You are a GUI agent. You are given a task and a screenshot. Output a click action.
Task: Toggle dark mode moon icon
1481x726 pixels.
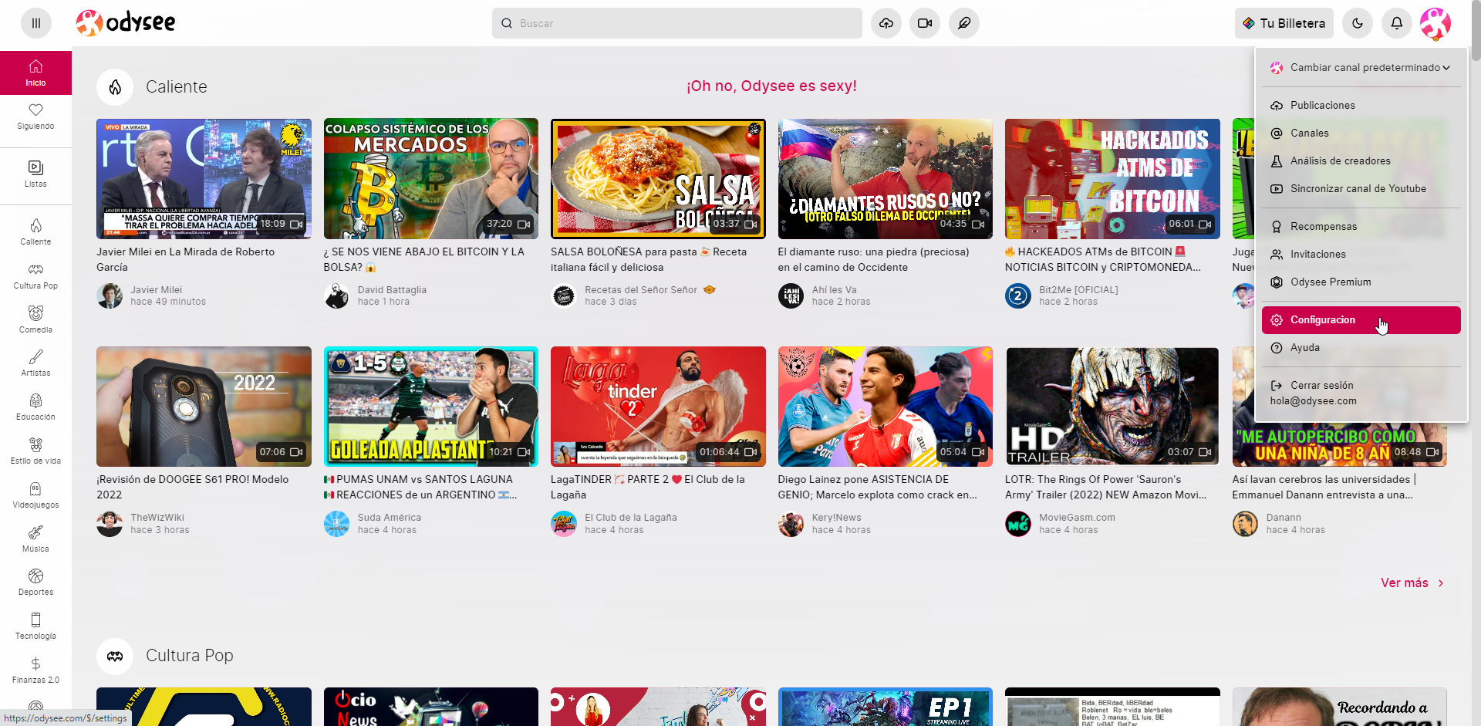[x=1358, y=23]
